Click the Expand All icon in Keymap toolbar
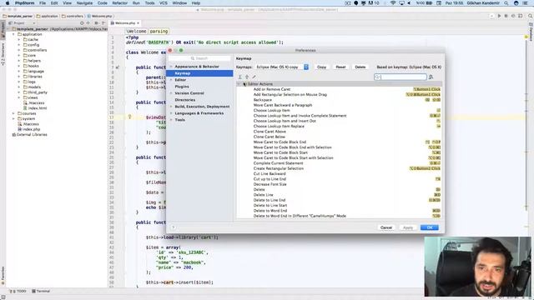 click(240, 77)
